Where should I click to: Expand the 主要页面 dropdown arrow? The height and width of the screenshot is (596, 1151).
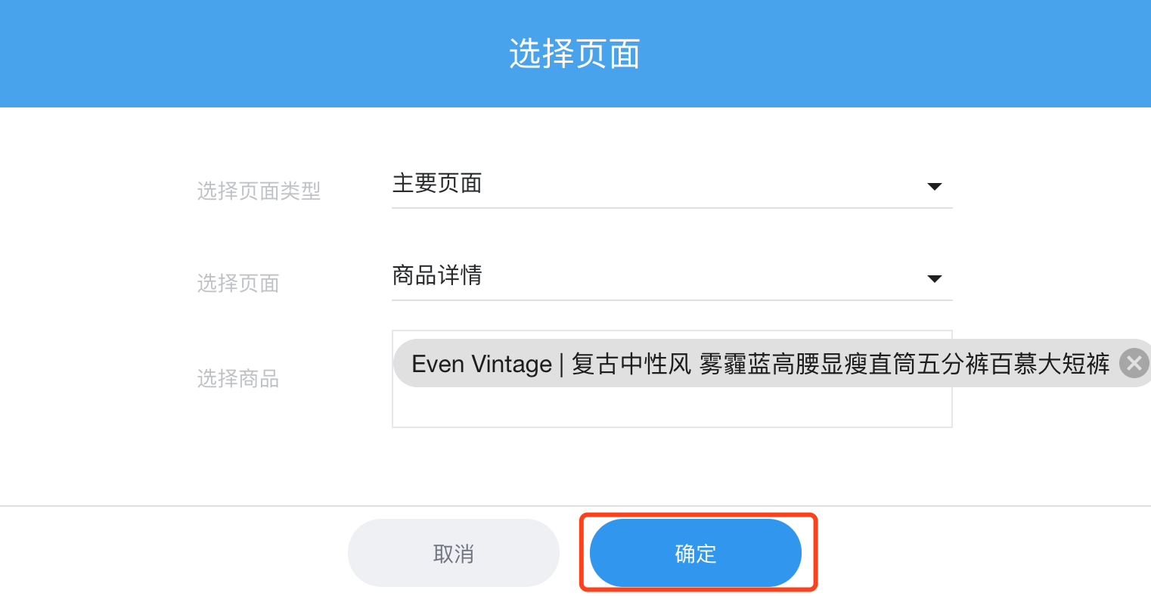coord(935,186)
